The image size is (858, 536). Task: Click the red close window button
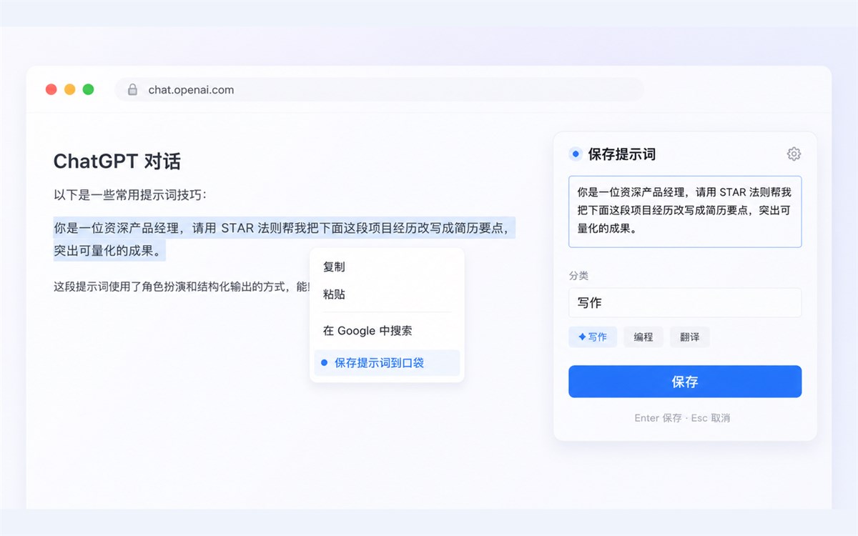(51, 89)
